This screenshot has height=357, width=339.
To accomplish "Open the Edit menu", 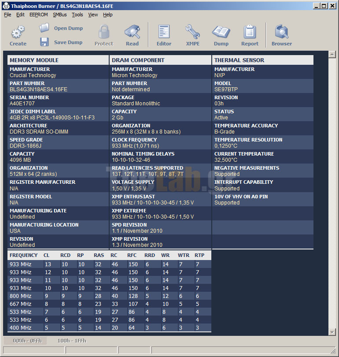I will pyautogui.click(x=20, y=15).
